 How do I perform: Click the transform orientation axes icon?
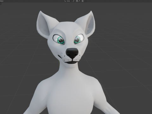click(x=65, y=1)
